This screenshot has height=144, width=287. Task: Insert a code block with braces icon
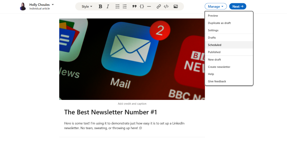142,6
